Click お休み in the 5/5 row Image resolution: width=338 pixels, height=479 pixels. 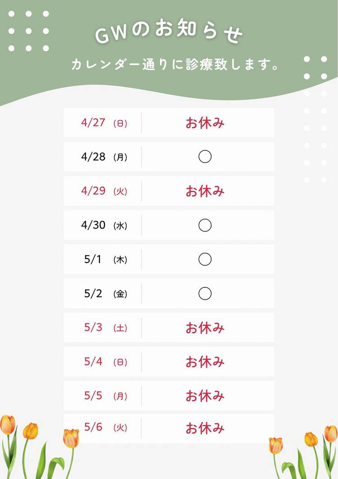coord(205,396)
